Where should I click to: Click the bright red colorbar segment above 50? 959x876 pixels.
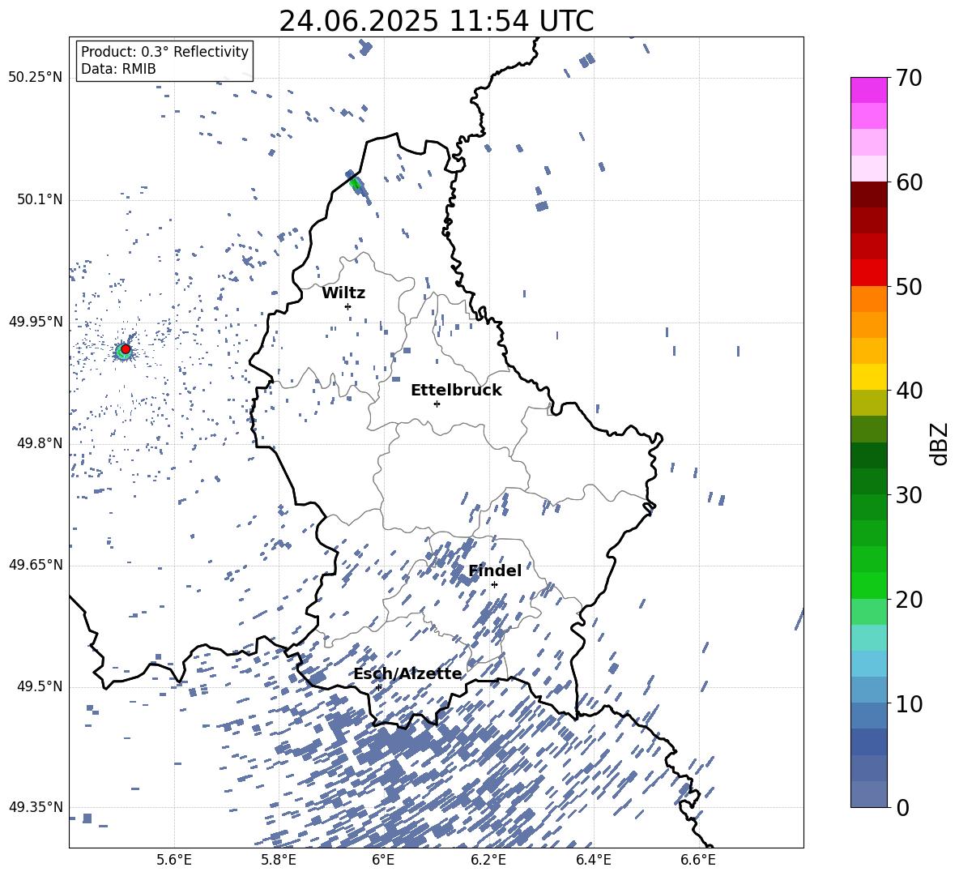[868, 273]
